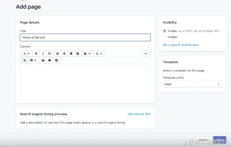Click Set a specific publish date
The image size is (231, 147).
[x=180, y=45]
